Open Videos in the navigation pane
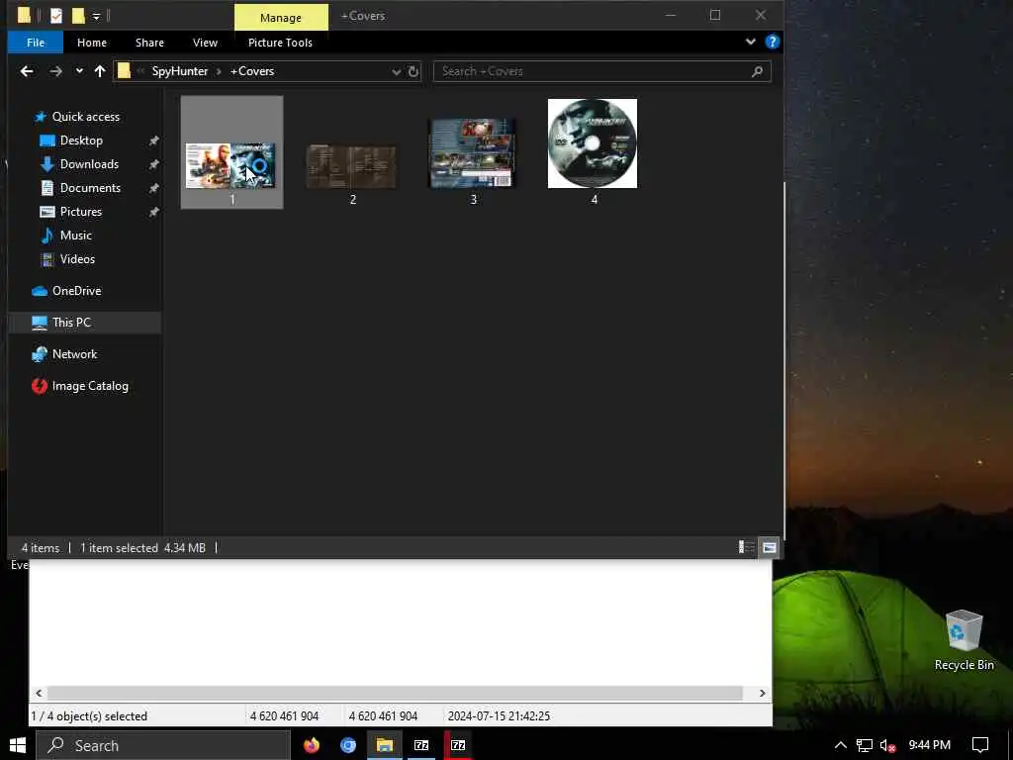Image resolution: width=1013 pixels, height=760 pixels. pyautogui.click(x=77, y=259)
